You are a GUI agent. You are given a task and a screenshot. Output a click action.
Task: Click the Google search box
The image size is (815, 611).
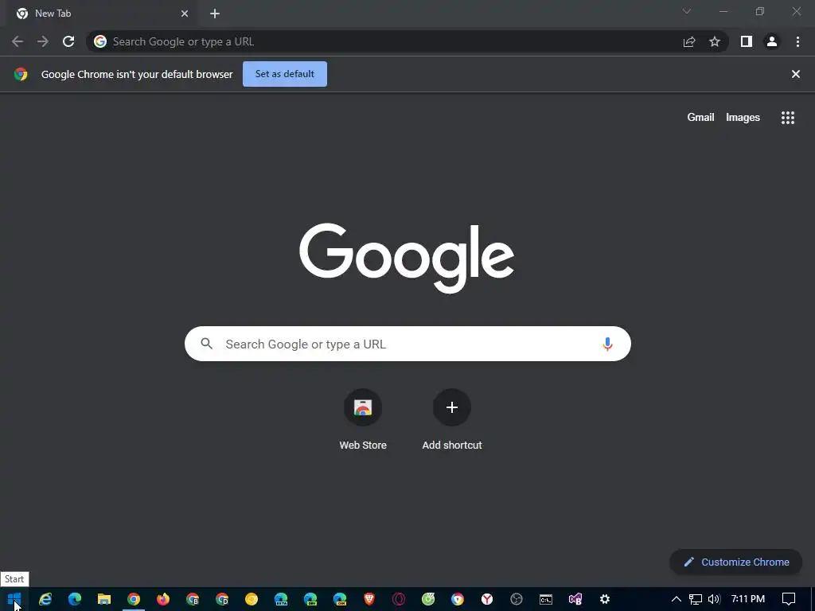point(407,344)
